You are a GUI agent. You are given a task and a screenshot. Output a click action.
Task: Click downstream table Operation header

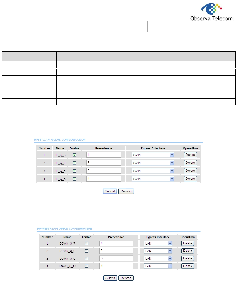click(188, 237)
